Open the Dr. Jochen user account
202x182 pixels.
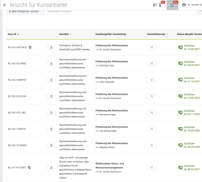192,5
